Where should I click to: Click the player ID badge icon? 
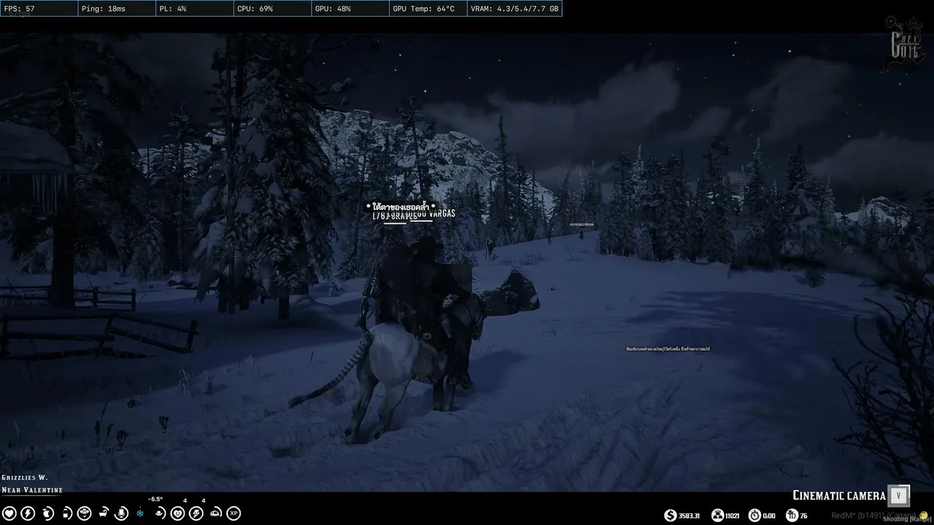coord(792,516)
